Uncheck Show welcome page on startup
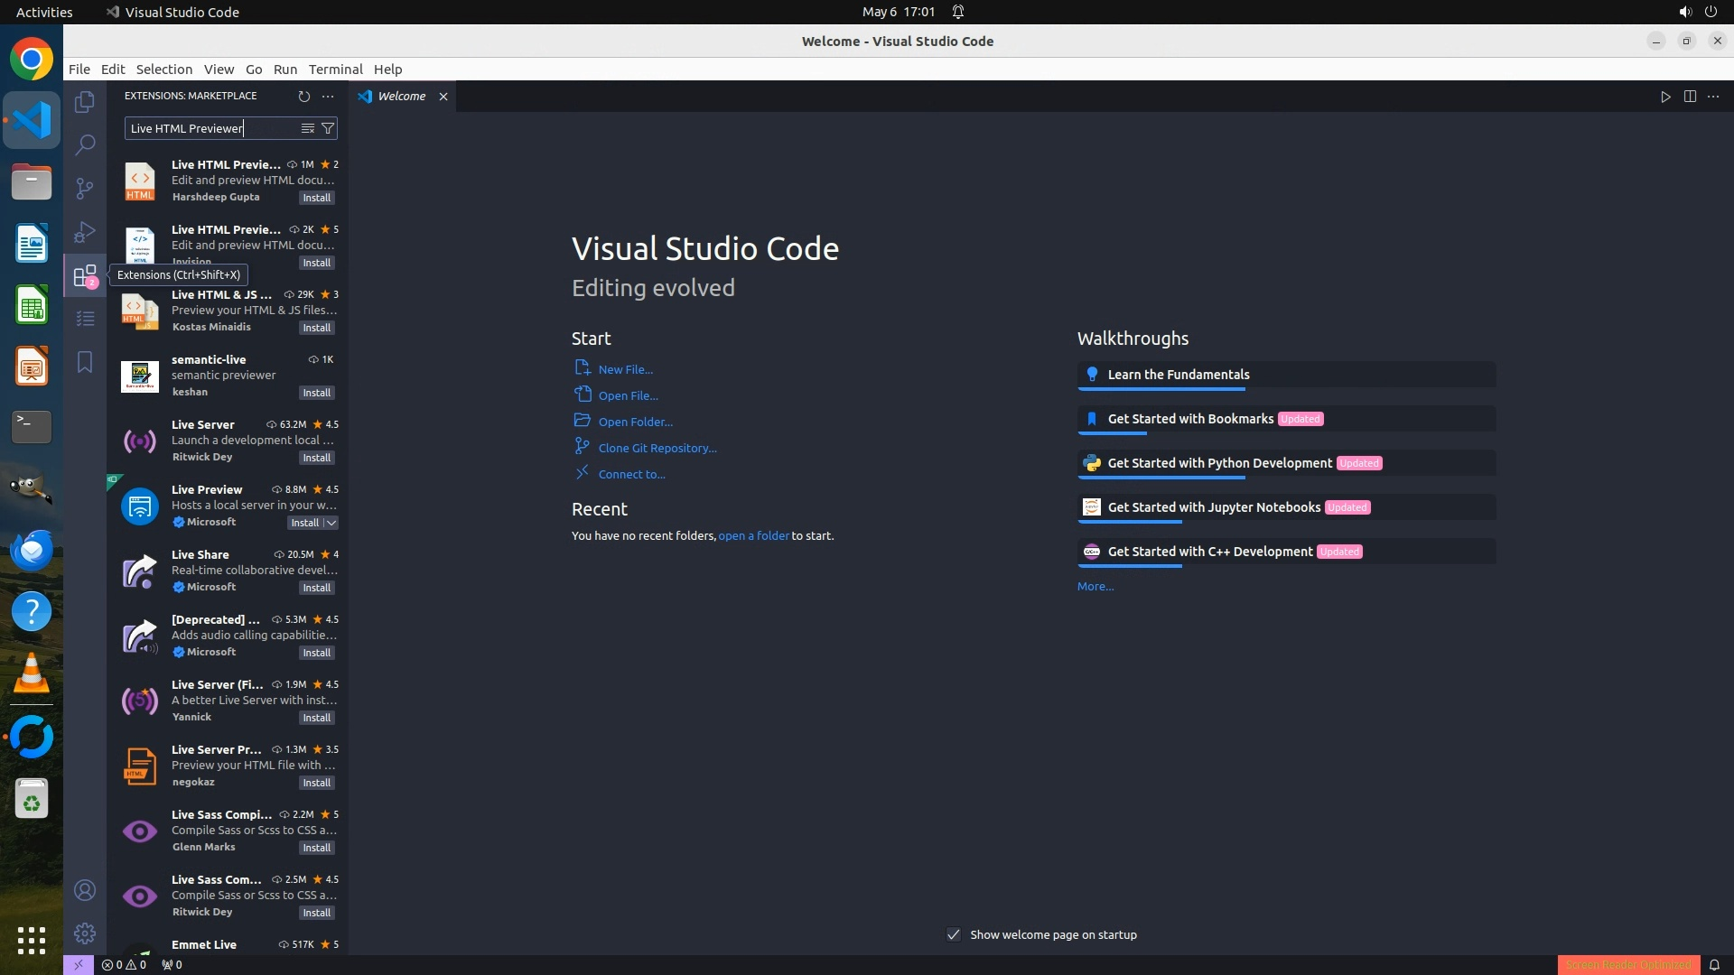 pos(954,934)
